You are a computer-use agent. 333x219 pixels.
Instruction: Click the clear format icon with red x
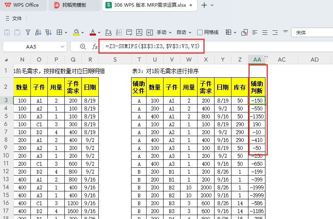coord(245,32)
